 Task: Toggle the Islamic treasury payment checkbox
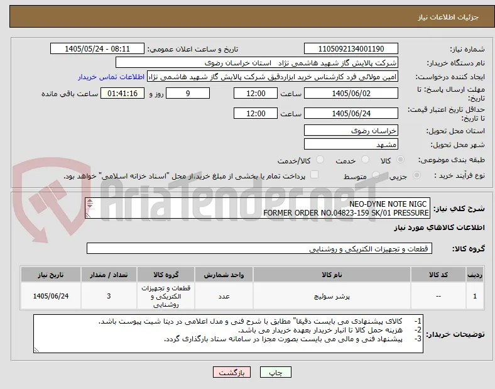(315, 175)
